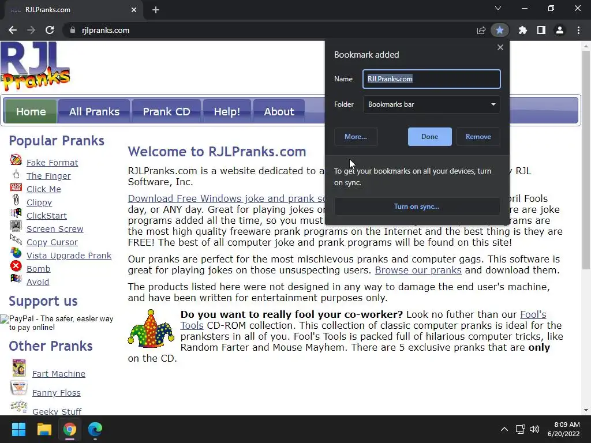Click Download Free Windows joke link
591x443 pixels.
click(226, 198)
